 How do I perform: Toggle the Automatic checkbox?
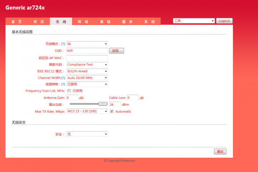pos(112,111)
